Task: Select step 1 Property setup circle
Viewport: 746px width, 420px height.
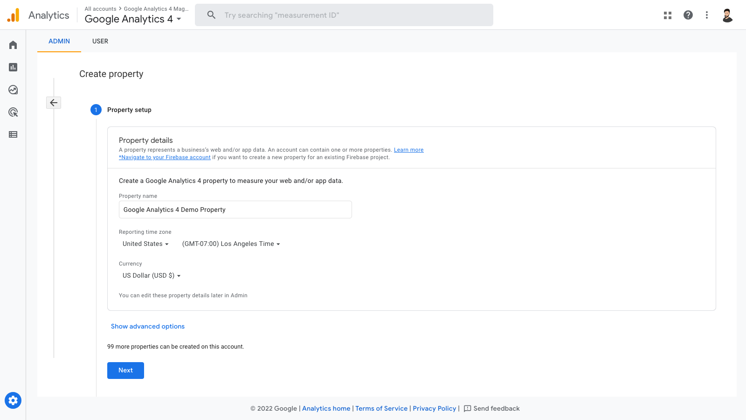Action: tap(96, 110)
